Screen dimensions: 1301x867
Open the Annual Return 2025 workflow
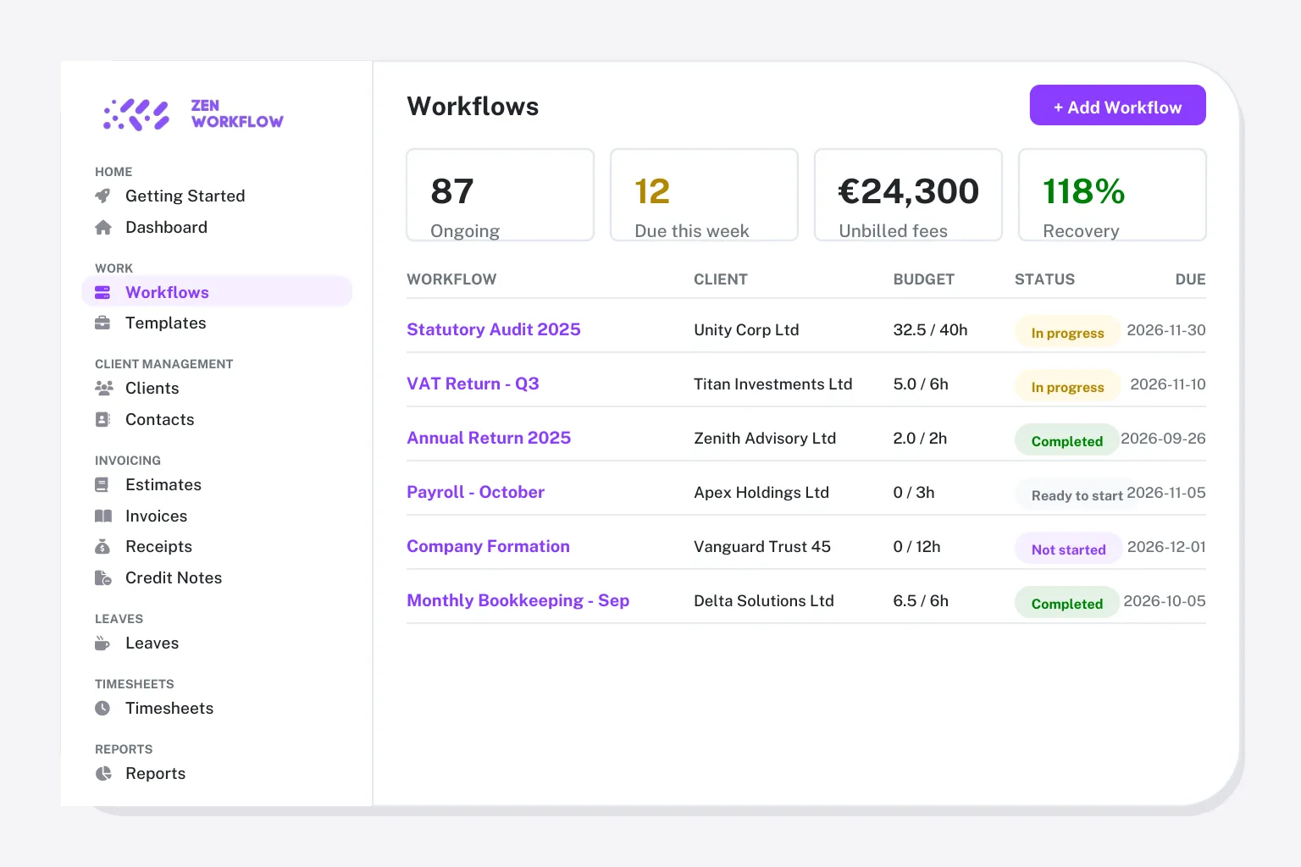click(489, 439)
